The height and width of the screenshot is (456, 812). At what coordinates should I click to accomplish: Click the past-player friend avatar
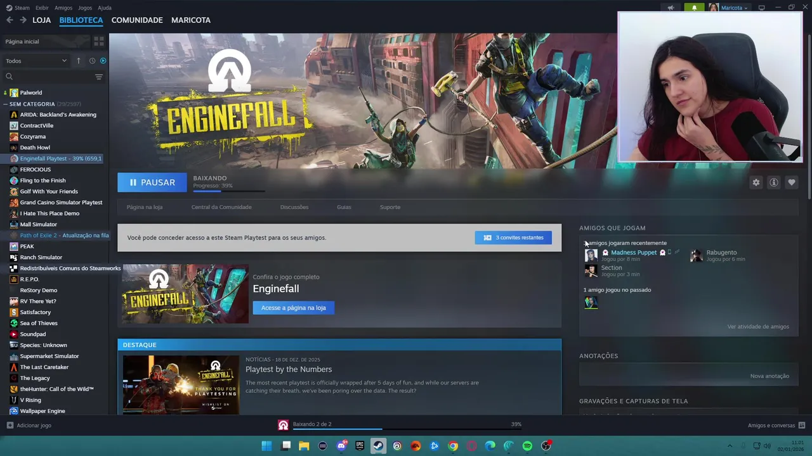tap(591, 303)
